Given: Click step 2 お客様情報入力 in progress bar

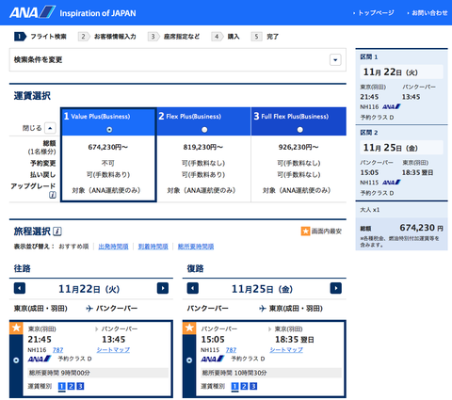Looking at the screenshot, I should pyautogui.click(x=107, y=37).
